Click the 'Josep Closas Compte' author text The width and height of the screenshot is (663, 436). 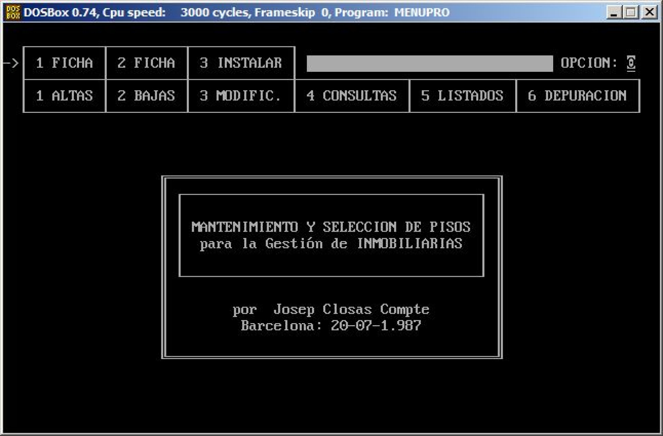(351, 309)
